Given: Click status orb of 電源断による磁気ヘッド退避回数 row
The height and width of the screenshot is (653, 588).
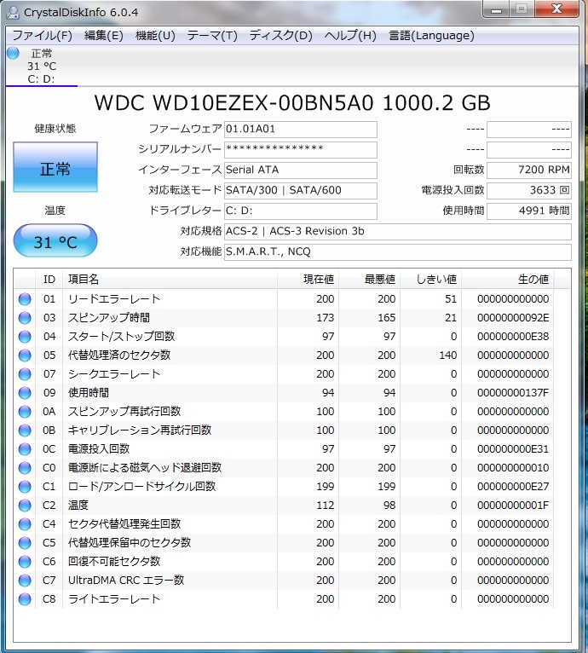Looking at the screenshot, I should (25, 468).
